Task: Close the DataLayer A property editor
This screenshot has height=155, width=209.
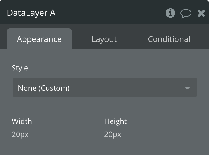Action: click(x=201, y=13)
